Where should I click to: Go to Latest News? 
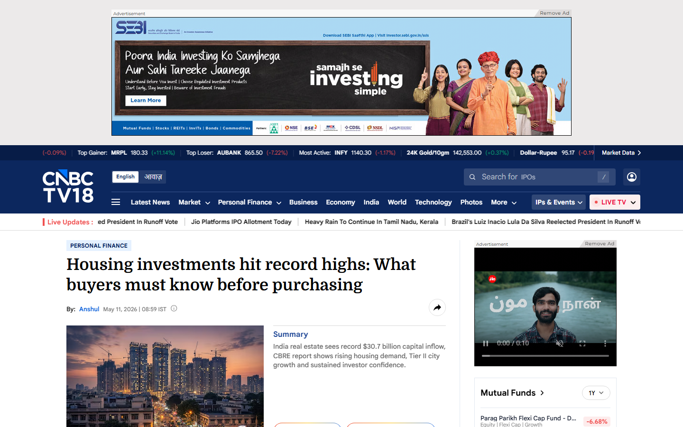150,202
